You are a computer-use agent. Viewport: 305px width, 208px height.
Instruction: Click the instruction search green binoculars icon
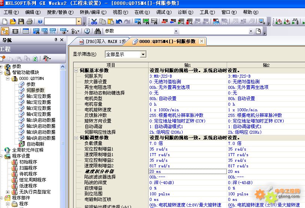146,21
